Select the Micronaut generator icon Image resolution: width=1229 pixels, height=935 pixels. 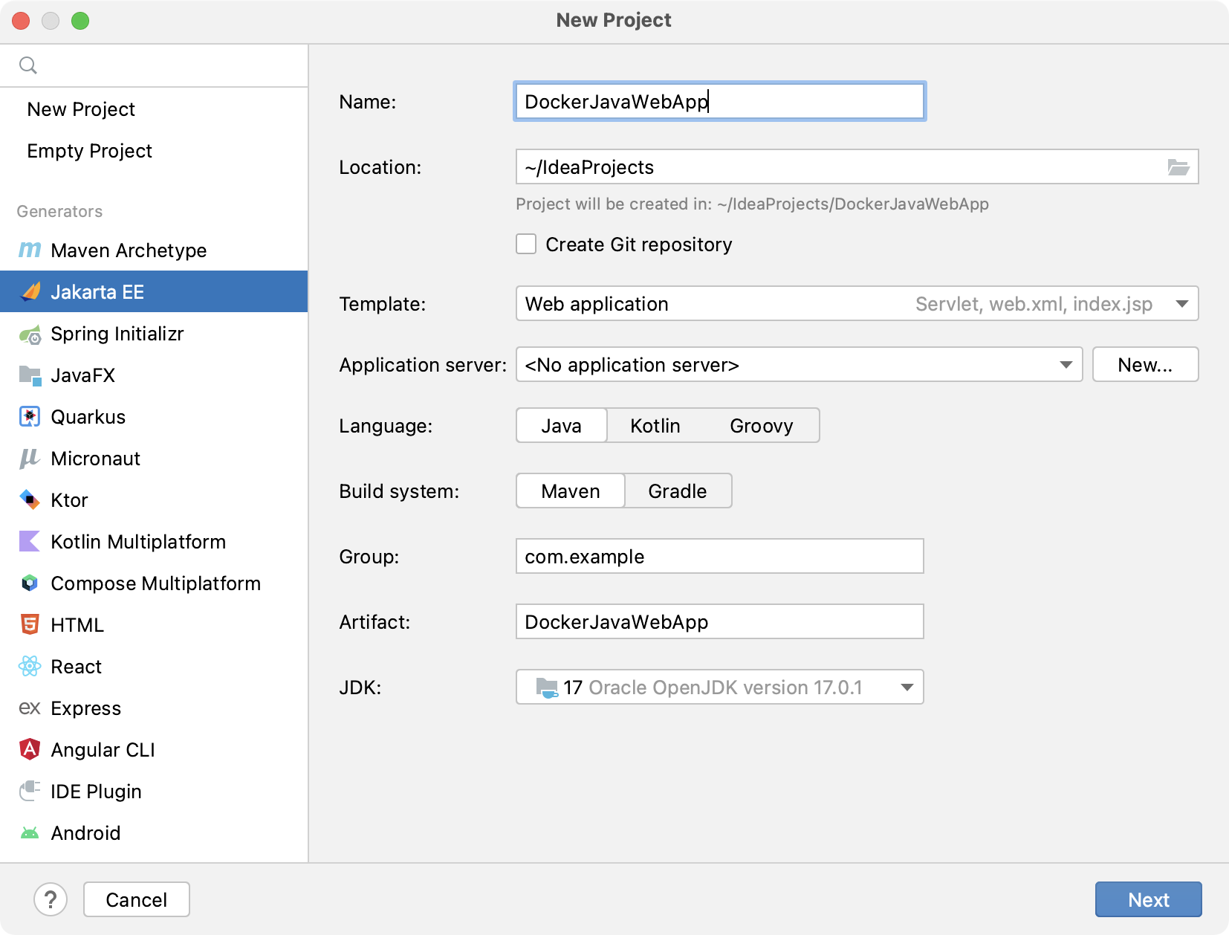(29, 459)
